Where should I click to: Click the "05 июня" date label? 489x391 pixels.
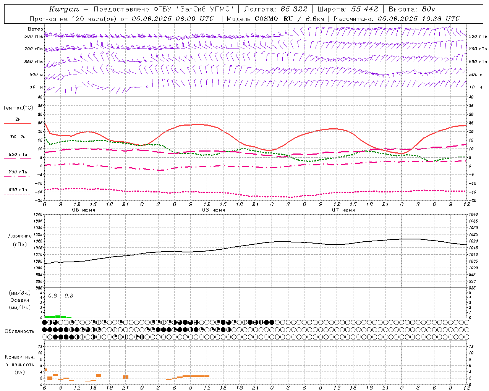click(84, 210)
